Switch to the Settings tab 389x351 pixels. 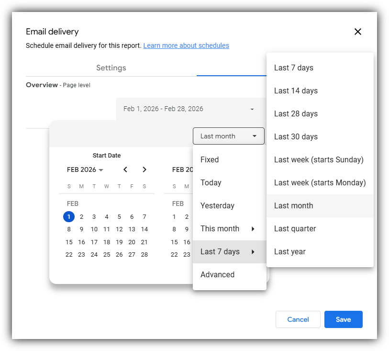click(x=111, y=68)
